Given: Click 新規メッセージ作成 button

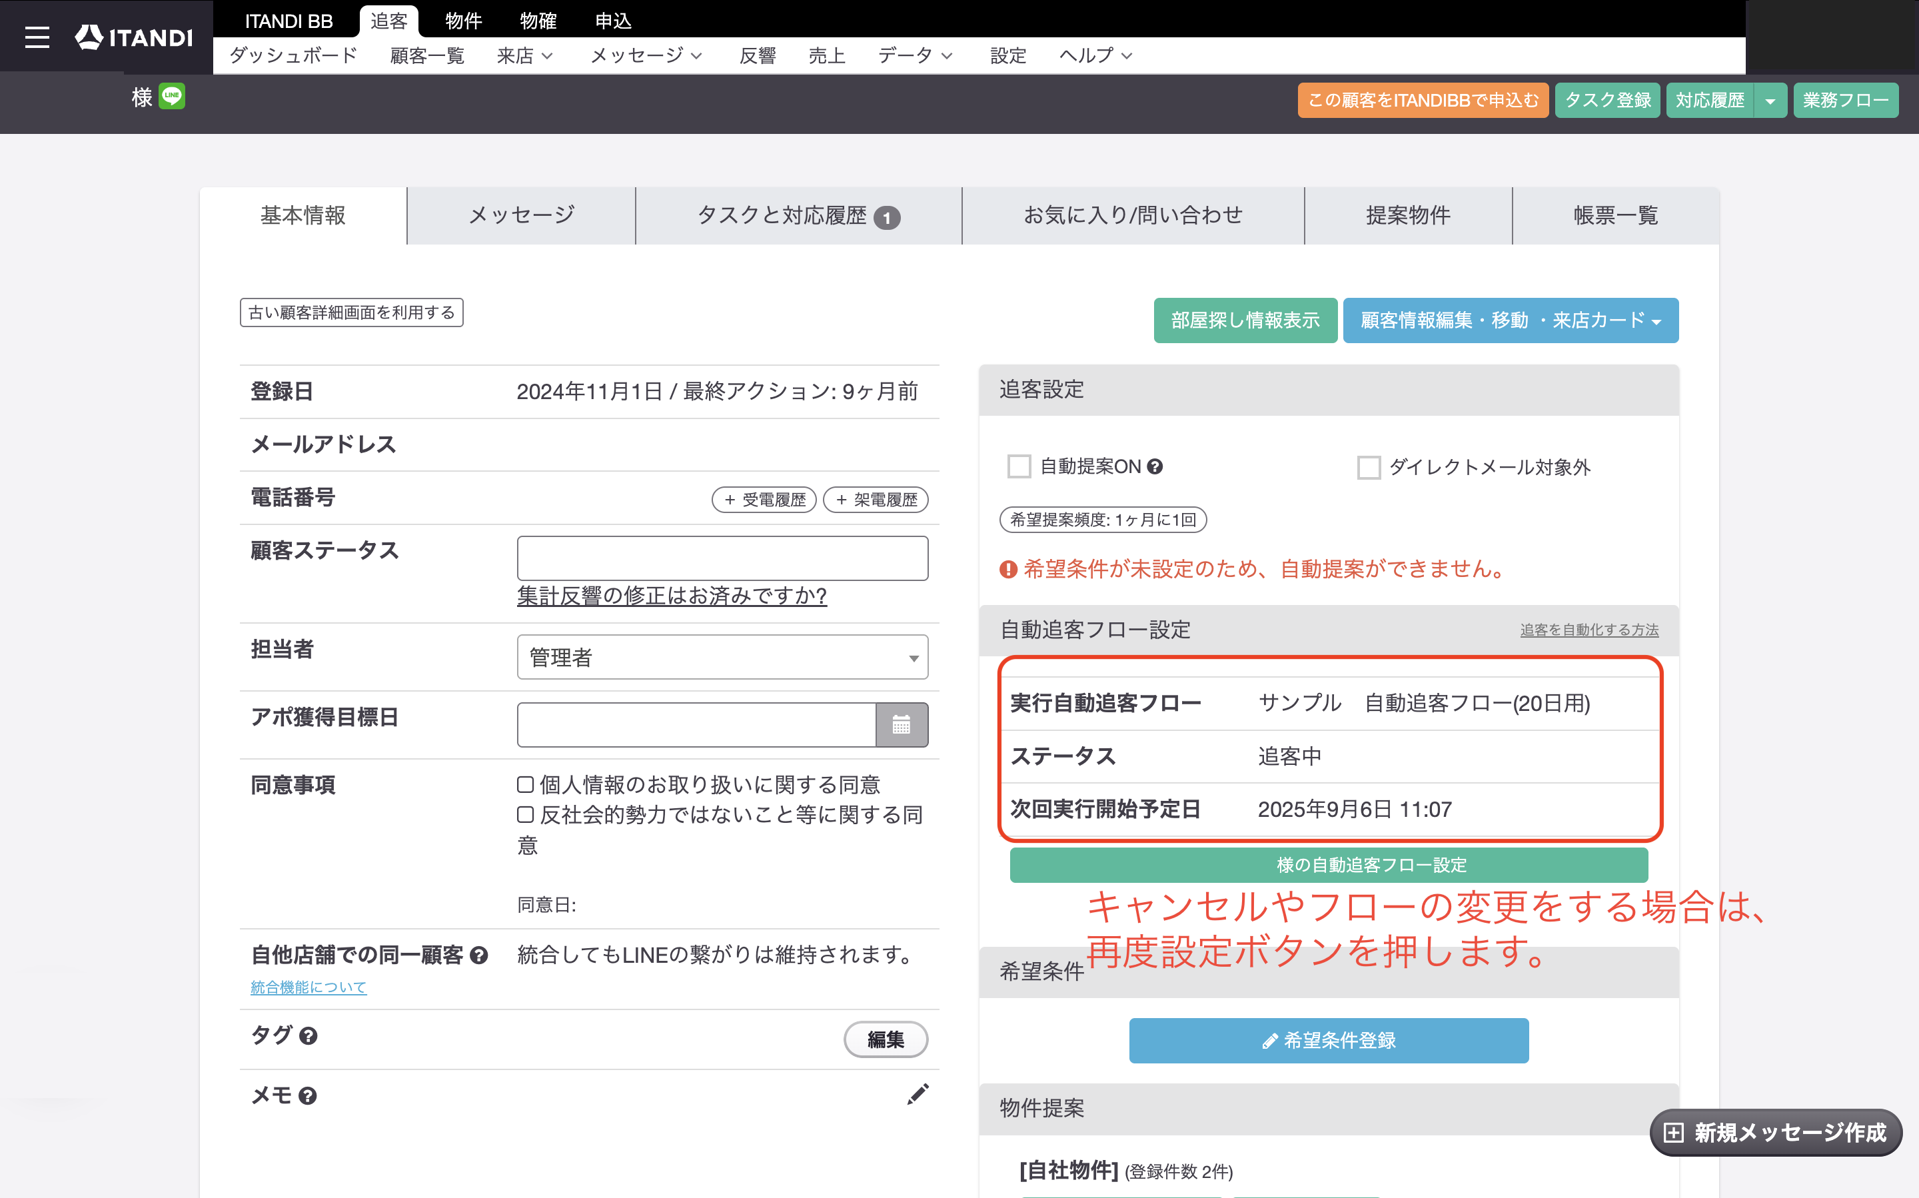Looking at the screenshot, I should pyautogui.click(x=1776, y=1133).
